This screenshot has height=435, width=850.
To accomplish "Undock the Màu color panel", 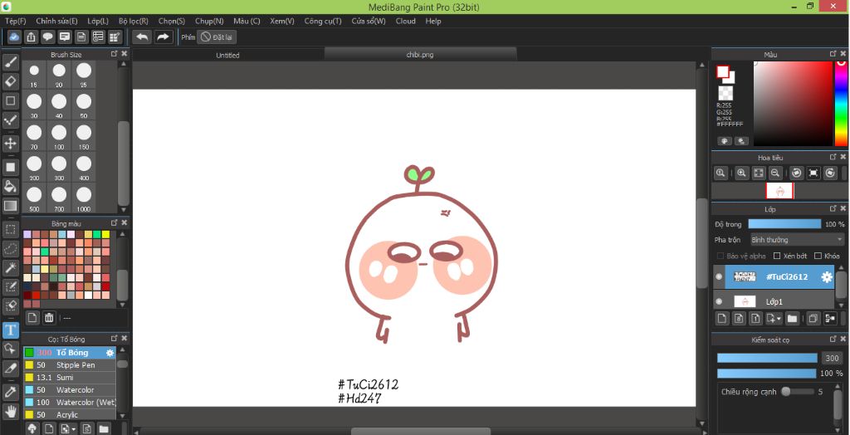I will tap(833, 54).
